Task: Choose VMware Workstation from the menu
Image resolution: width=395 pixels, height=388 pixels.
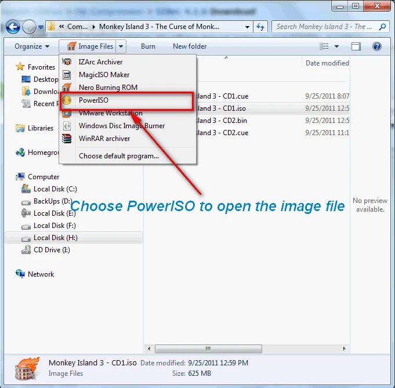Action: point(128,113)
